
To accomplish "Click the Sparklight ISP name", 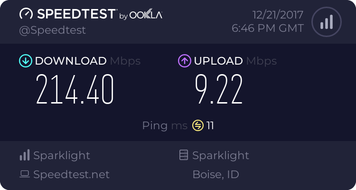I will point(62,155).
